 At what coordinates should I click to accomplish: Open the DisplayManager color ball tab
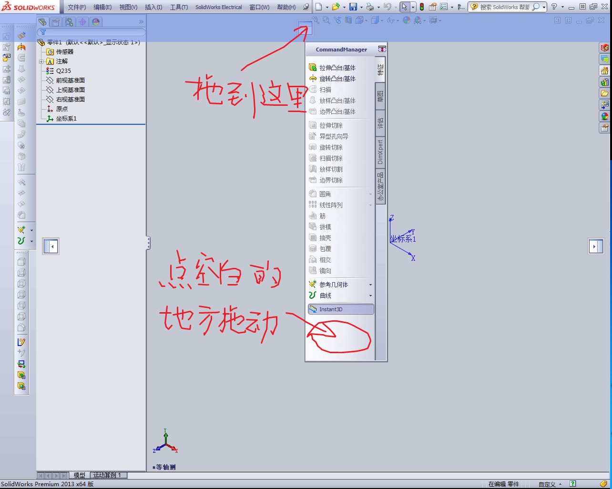point(96,22)
